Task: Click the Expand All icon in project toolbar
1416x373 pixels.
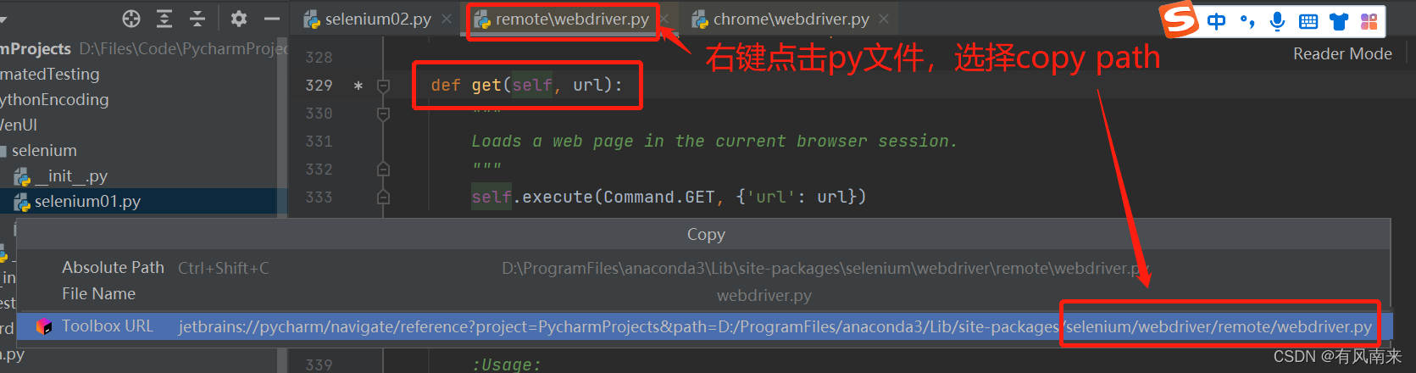Action: tap(164, 19)
